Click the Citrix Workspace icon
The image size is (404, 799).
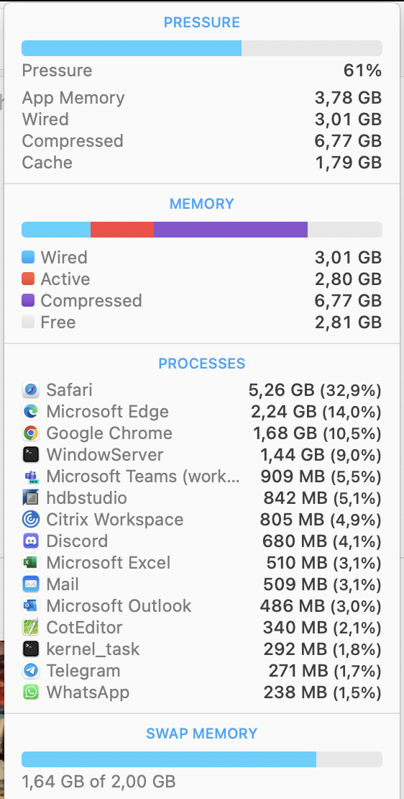click(30, 520)
